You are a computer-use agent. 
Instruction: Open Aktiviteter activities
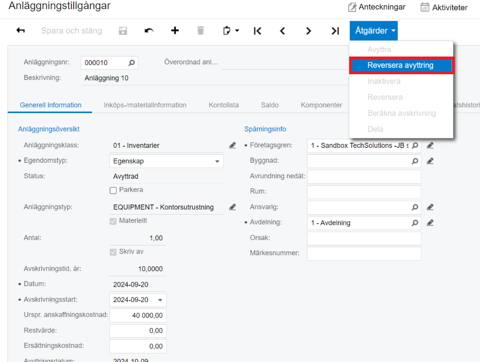pos(444,7)
